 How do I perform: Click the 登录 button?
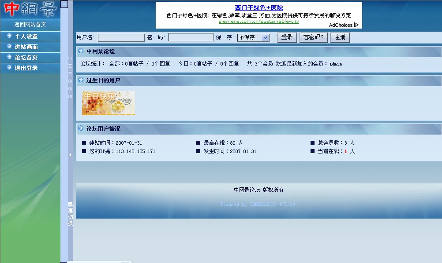(x=287, y=37)
